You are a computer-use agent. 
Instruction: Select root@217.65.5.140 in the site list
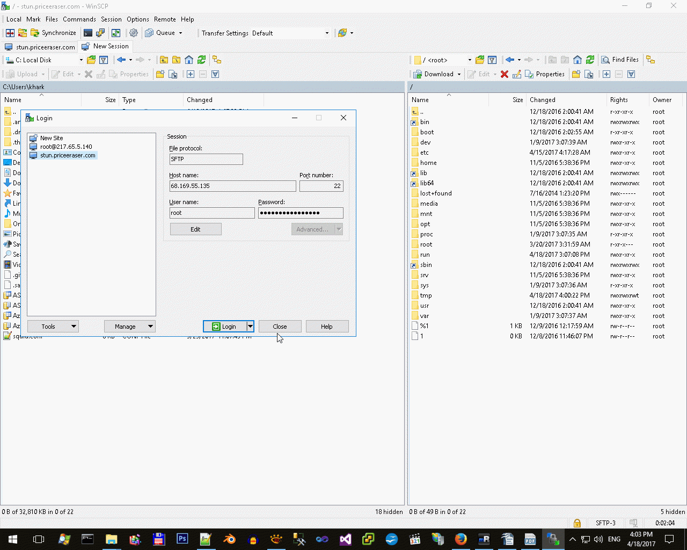(65, 147)
